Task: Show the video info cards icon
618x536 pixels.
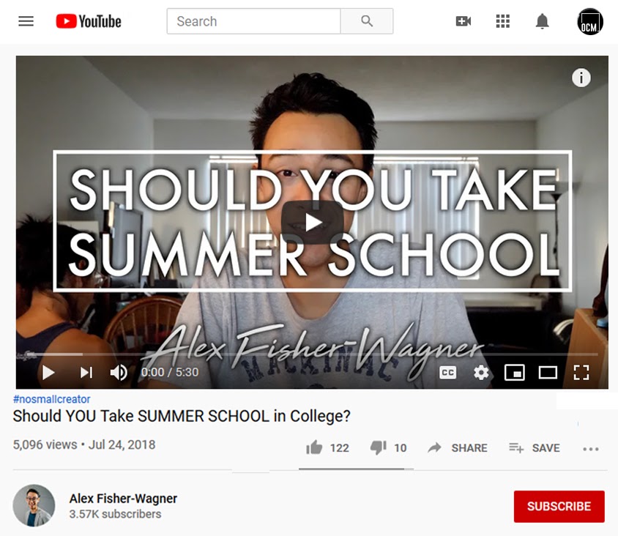Action: tap(581, 78)
